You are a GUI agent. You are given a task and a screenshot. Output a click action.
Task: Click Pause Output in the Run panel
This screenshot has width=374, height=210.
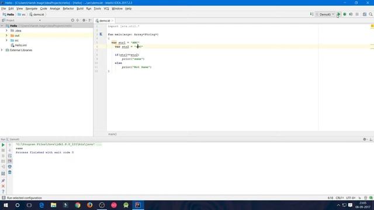coord(3,156)
